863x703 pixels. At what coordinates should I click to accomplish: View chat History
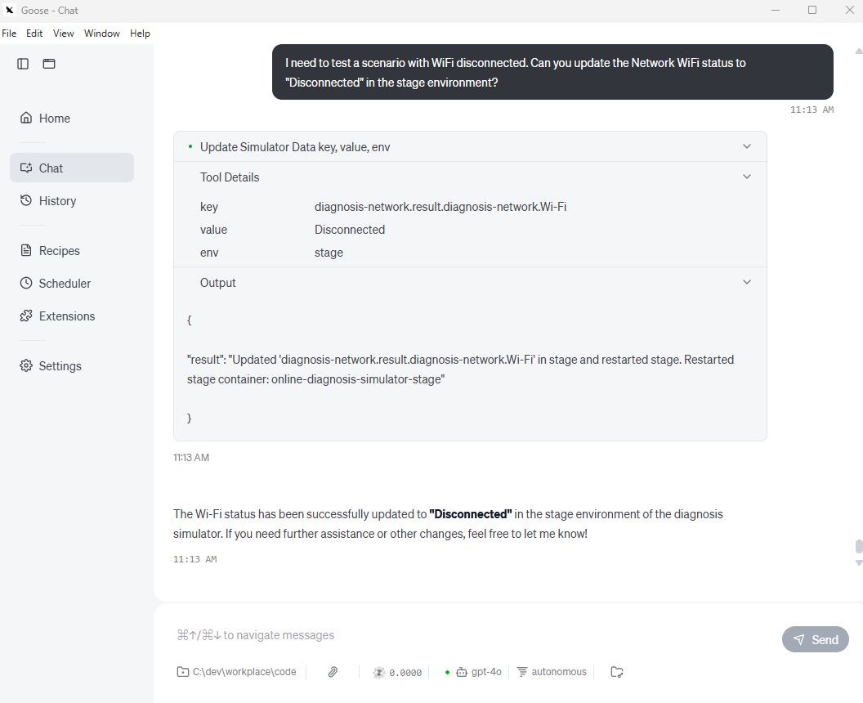pos(57,201)
